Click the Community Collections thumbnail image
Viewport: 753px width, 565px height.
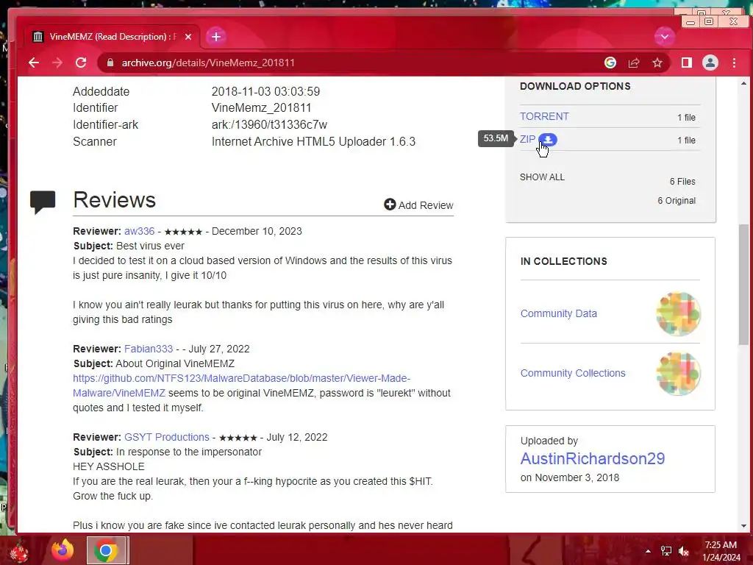coord(678,373)
